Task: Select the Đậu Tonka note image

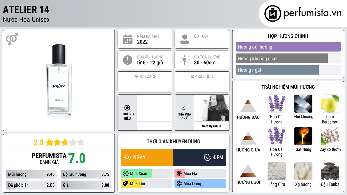Action: (x=330, y=171)
